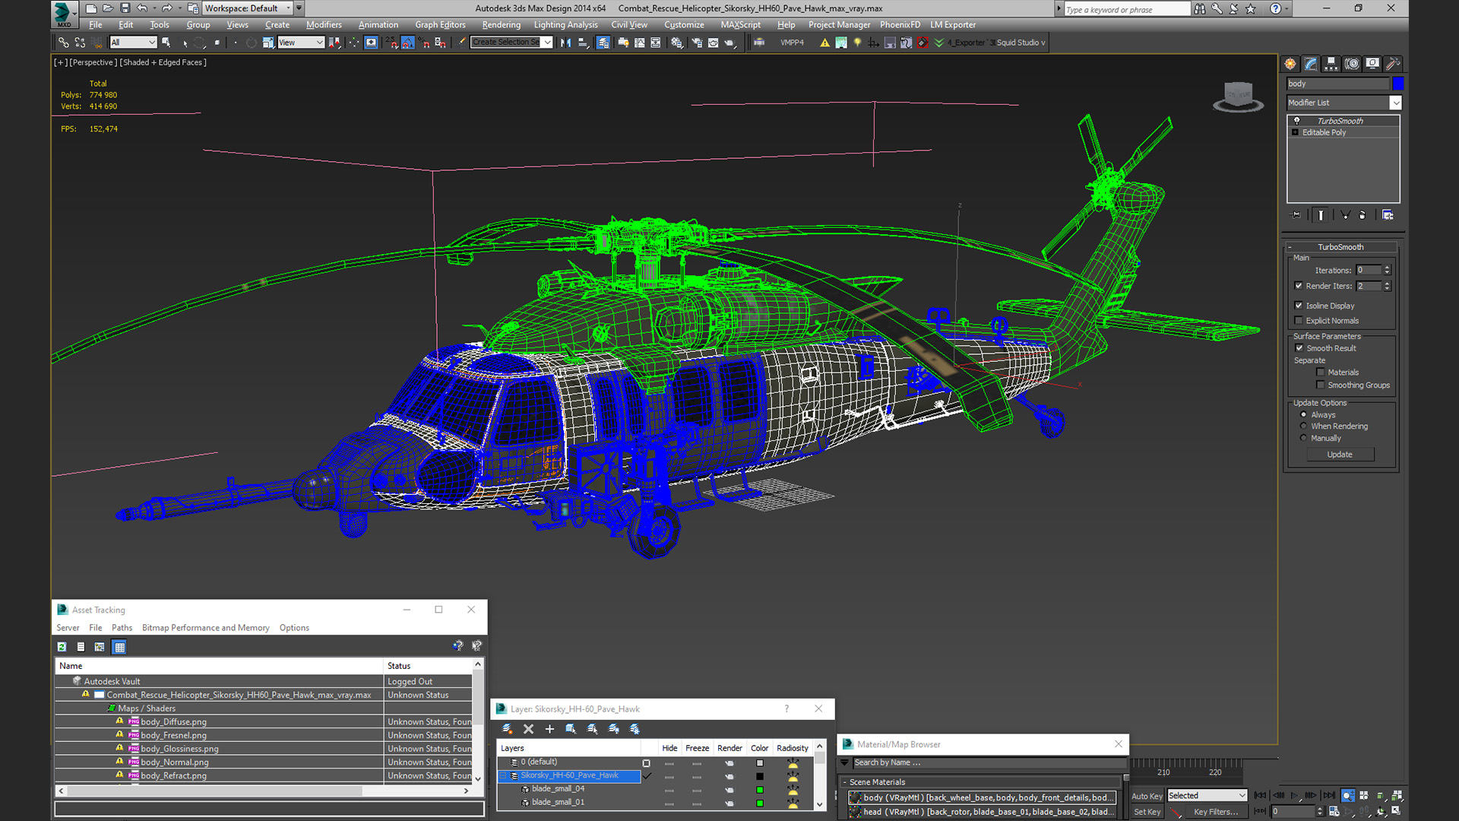Open the Modifiers menu
Viewport: 1459px width, 821px height.
coord(324,25)
